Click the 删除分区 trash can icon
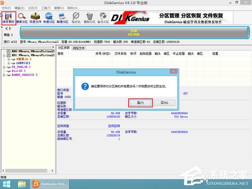Screen dimensions: 252x189 (x=90, y=18)
